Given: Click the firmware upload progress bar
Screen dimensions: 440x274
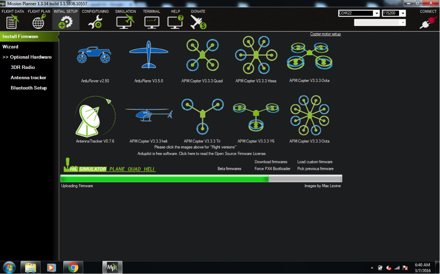Looking at the screenshot, I should (x=201, y=178).
